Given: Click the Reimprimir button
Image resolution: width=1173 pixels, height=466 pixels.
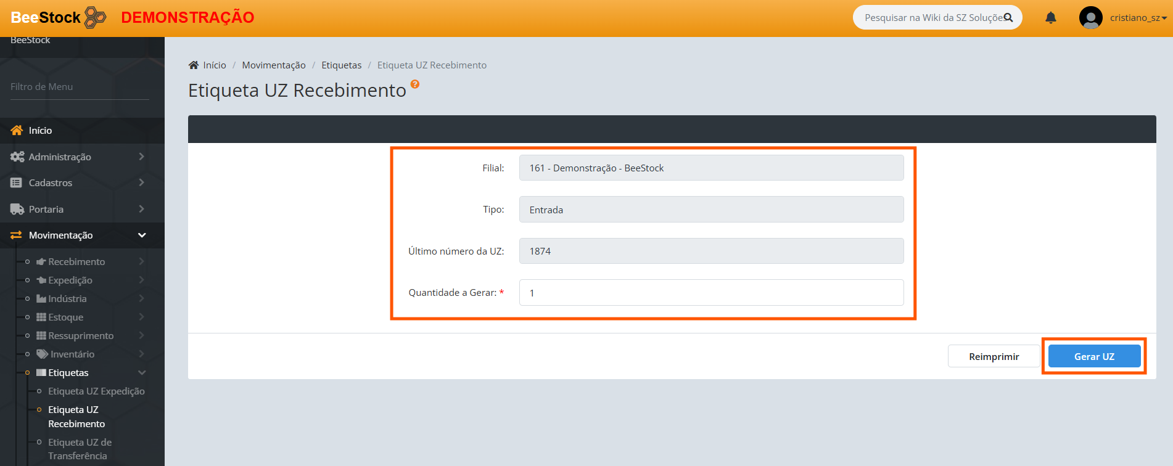Looking at the screenshot, I should point(994,356).
